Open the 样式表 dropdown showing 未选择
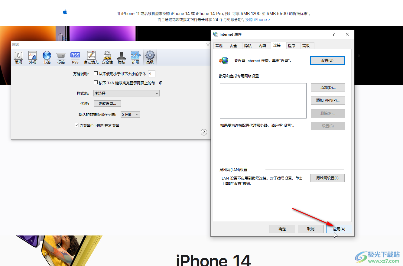This screenshot has width=403, height=266. tap(126, 93)
